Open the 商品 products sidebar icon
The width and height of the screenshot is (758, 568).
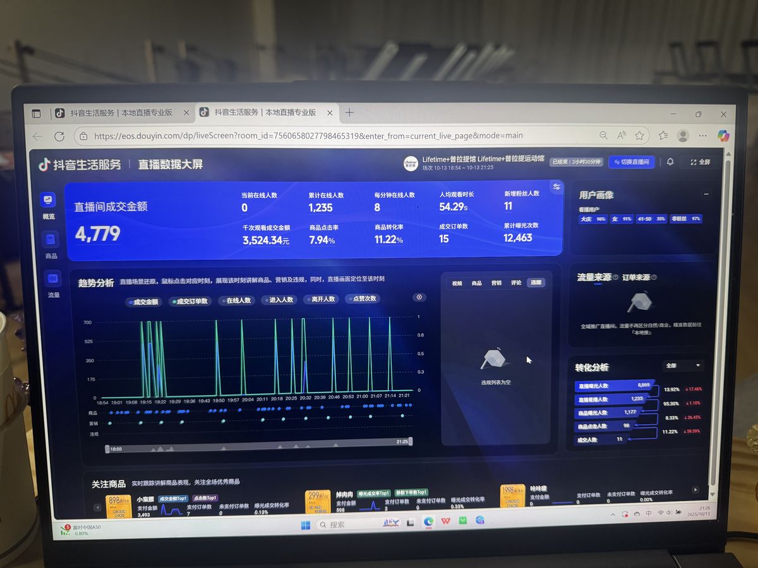(51, 239)
